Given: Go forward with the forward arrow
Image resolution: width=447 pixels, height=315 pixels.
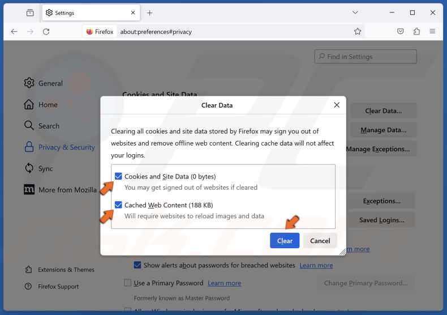Looking at the screenshot, I should 30,31.
